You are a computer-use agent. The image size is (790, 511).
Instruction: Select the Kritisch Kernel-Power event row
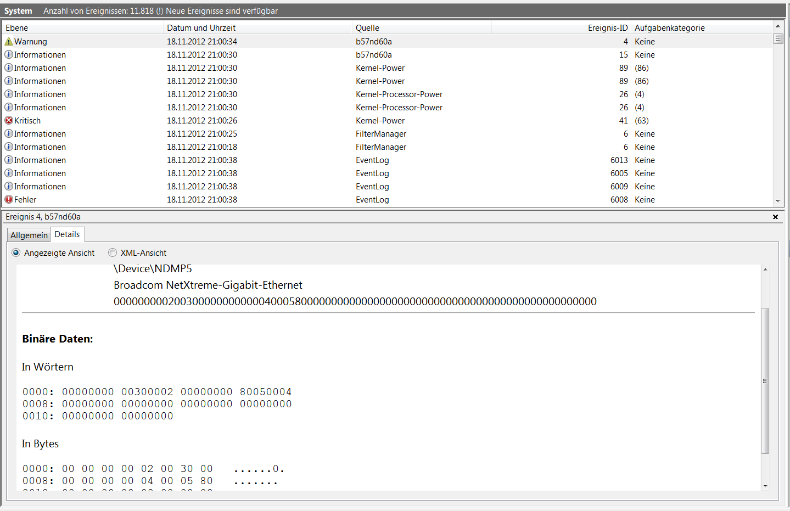tap(388, 121)
